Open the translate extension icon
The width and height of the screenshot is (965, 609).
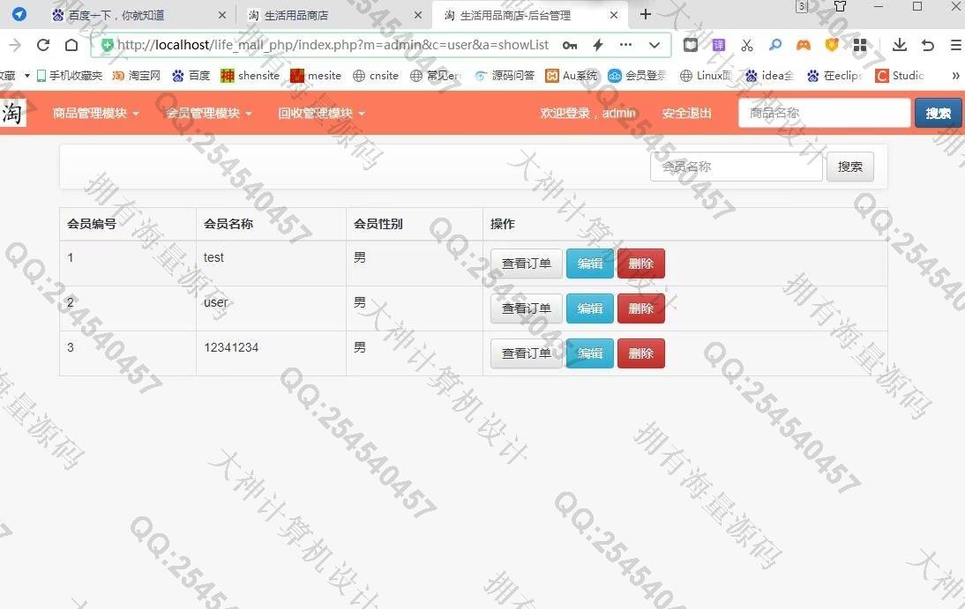pos(719,45)
